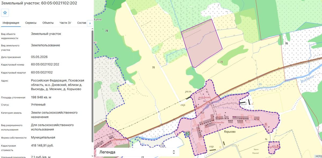This screenshot has width=322, height=158.
Task: Click the cadastral number value in Кадастровый номер row
Action: click(x=45, y=65)
